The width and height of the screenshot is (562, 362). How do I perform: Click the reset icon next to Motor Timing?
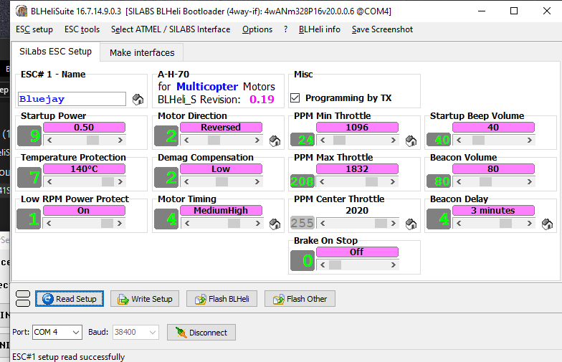275,224
